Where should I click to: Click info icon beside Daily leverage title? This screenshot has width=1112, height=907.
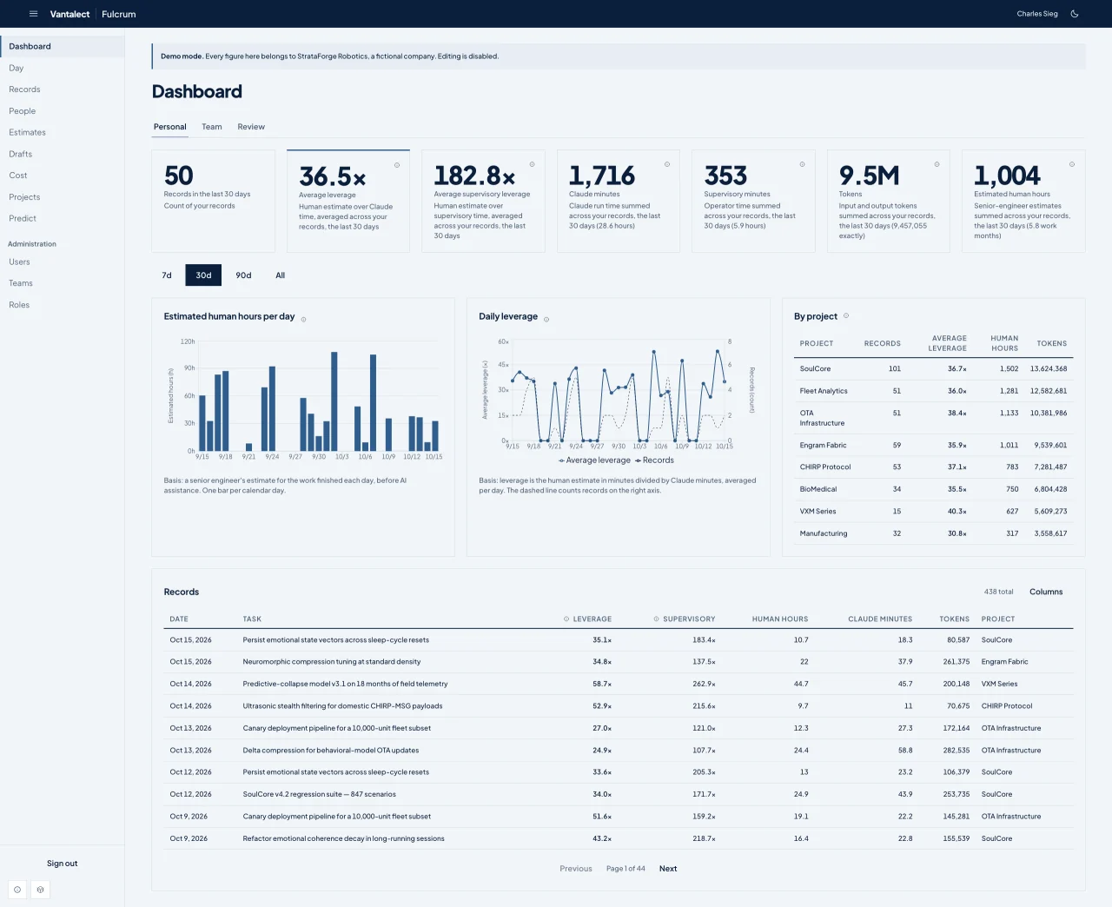pos(546,320)
